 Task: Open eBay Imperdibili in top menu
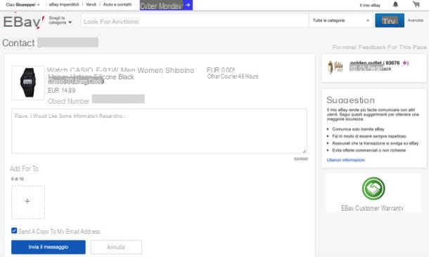[64, 5]
